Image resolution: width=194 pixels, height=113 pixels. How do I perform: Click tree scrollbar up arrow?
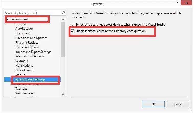[x=63, y=19]
